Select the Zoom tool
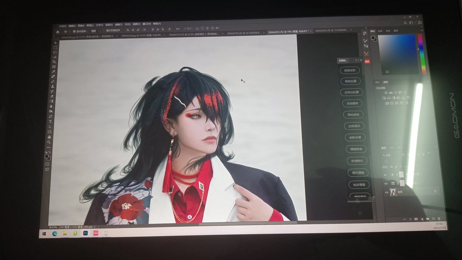This screenshot has width=462, height=260. [x=49, y=142]
